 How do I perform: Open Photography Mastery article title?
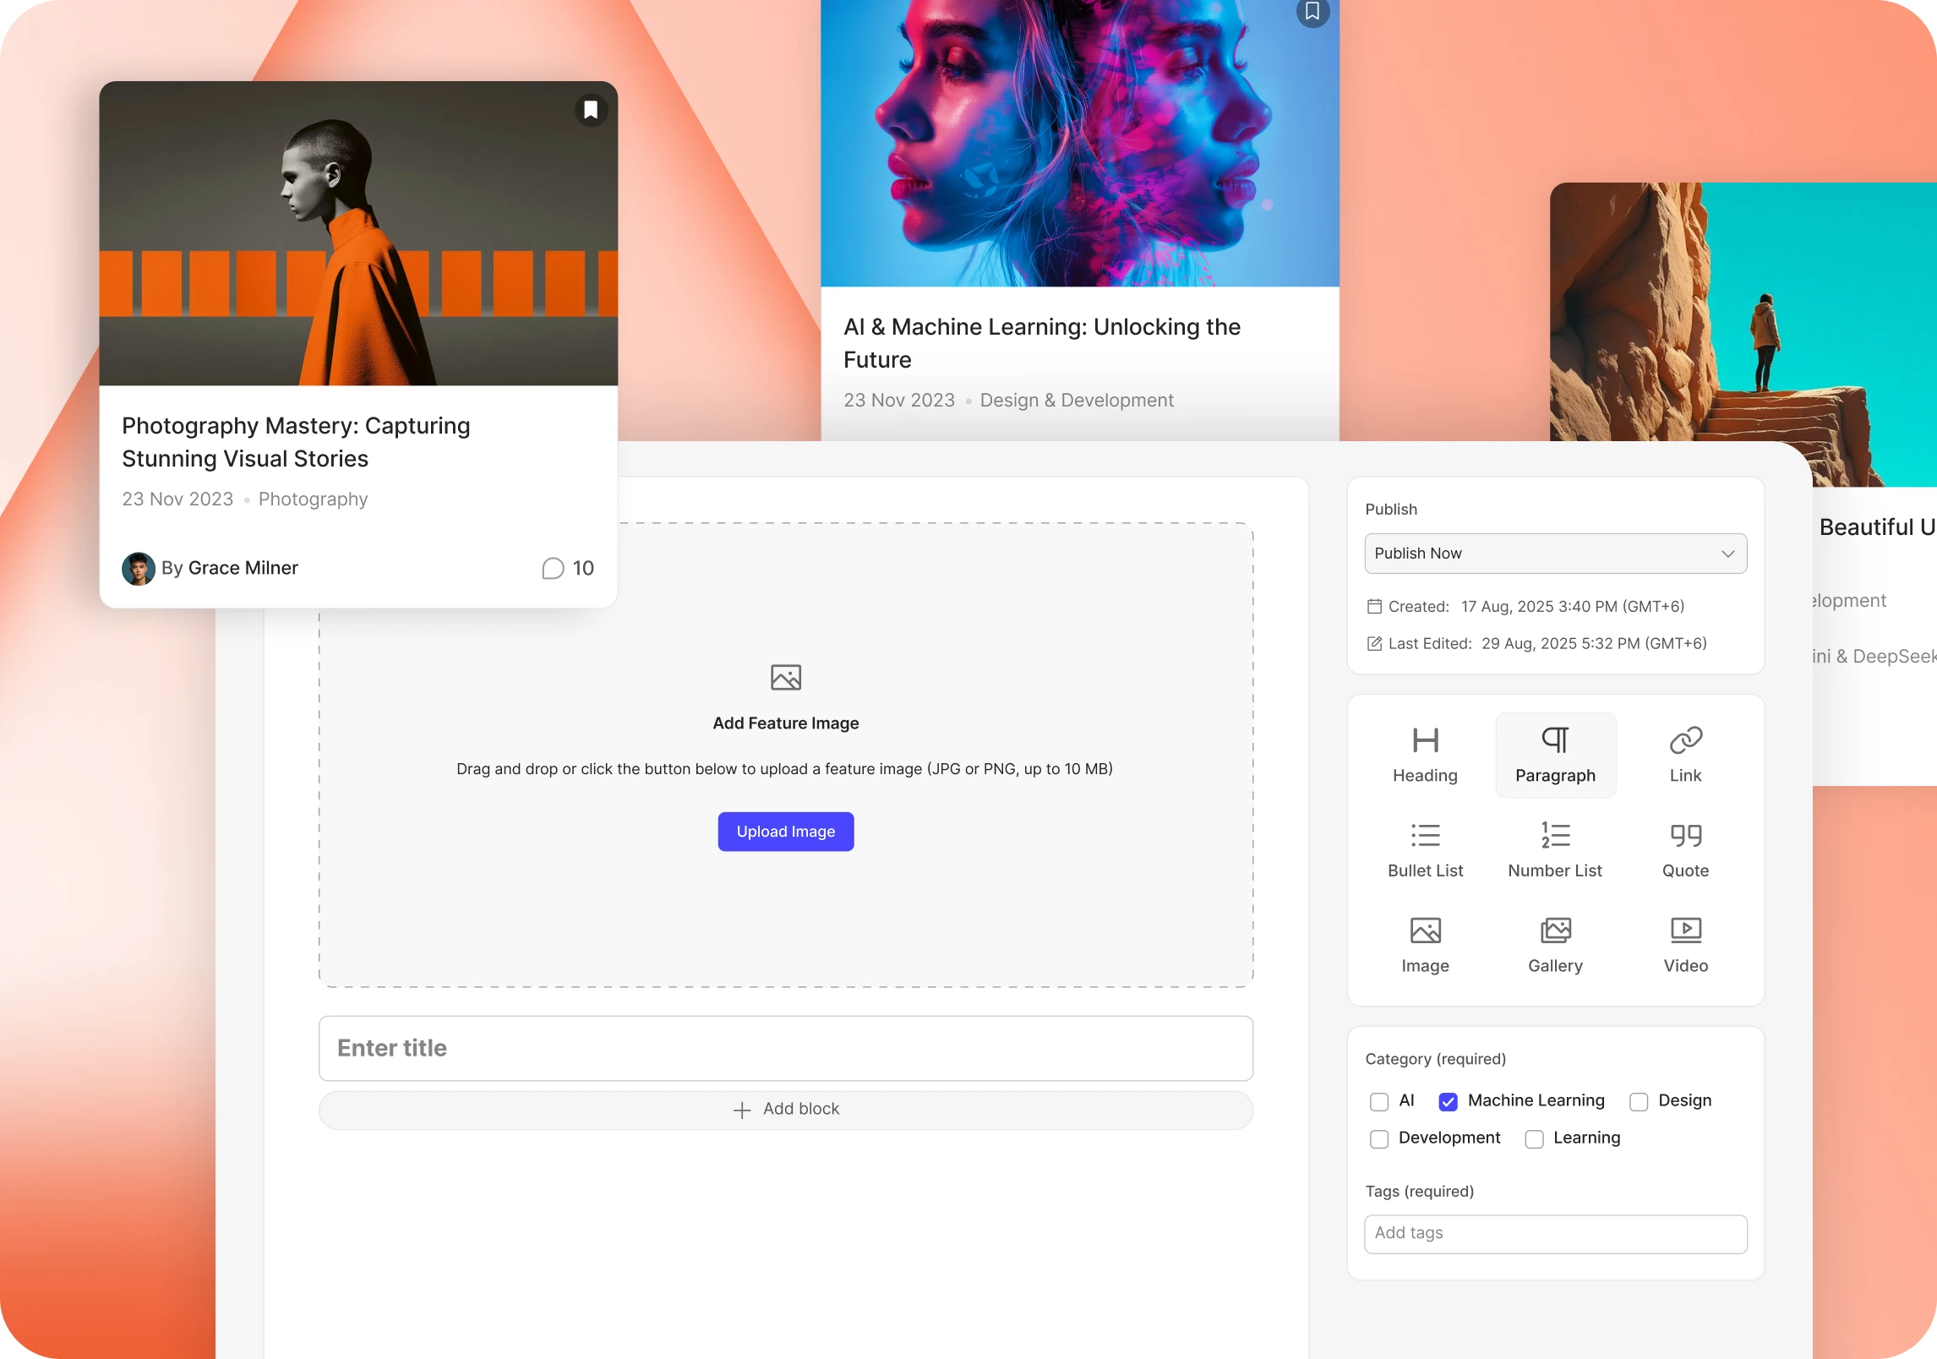coord(296,442)
